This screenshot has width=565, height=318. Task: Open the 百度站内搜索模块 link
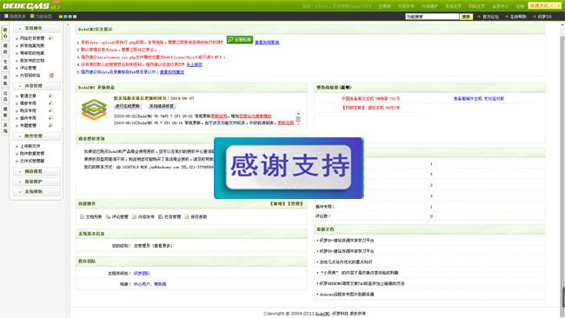(255, 116)
